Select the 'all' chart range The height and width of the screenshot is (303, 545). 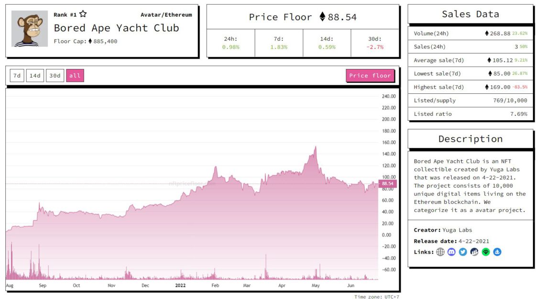point(75,76)
